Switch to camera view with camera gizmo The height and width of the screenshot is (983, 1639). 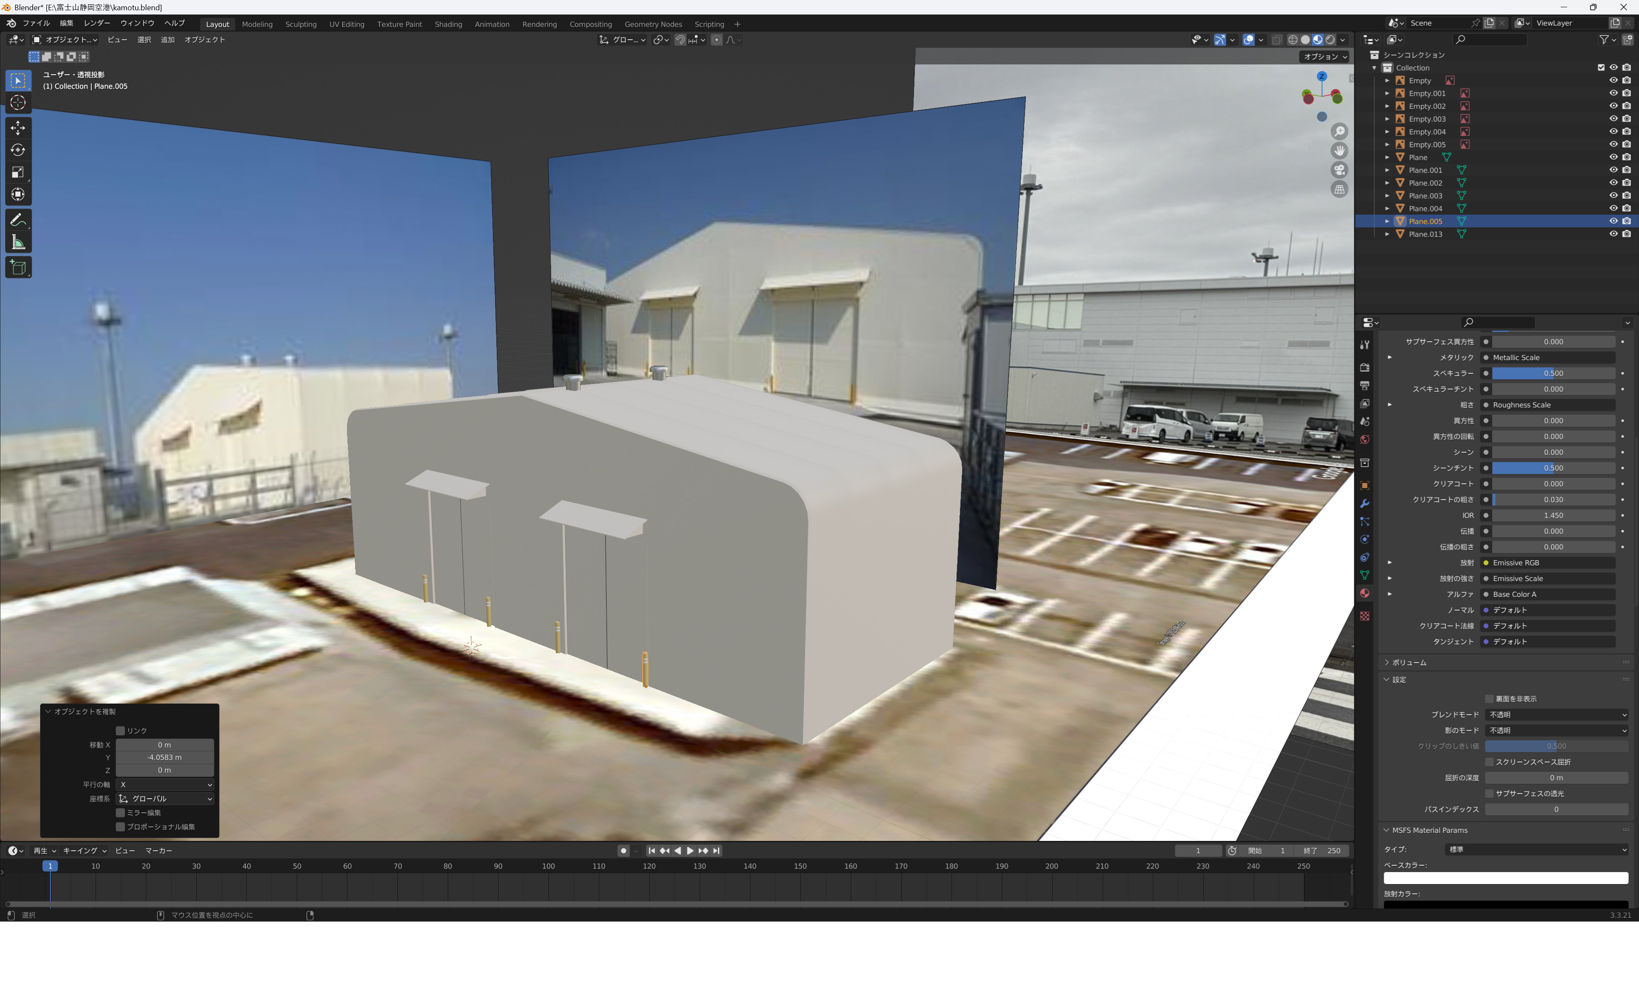pos(1339,170)
